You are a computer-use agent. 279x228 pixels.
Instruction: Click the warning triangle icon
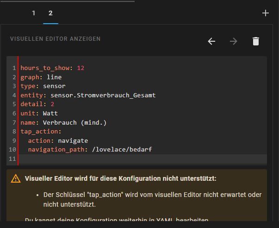coord(16,178)
